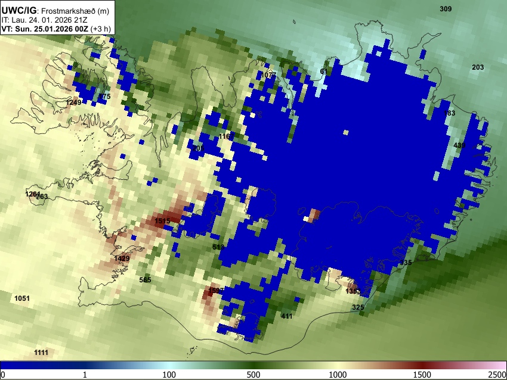Click the offshore value 1051

22,298
